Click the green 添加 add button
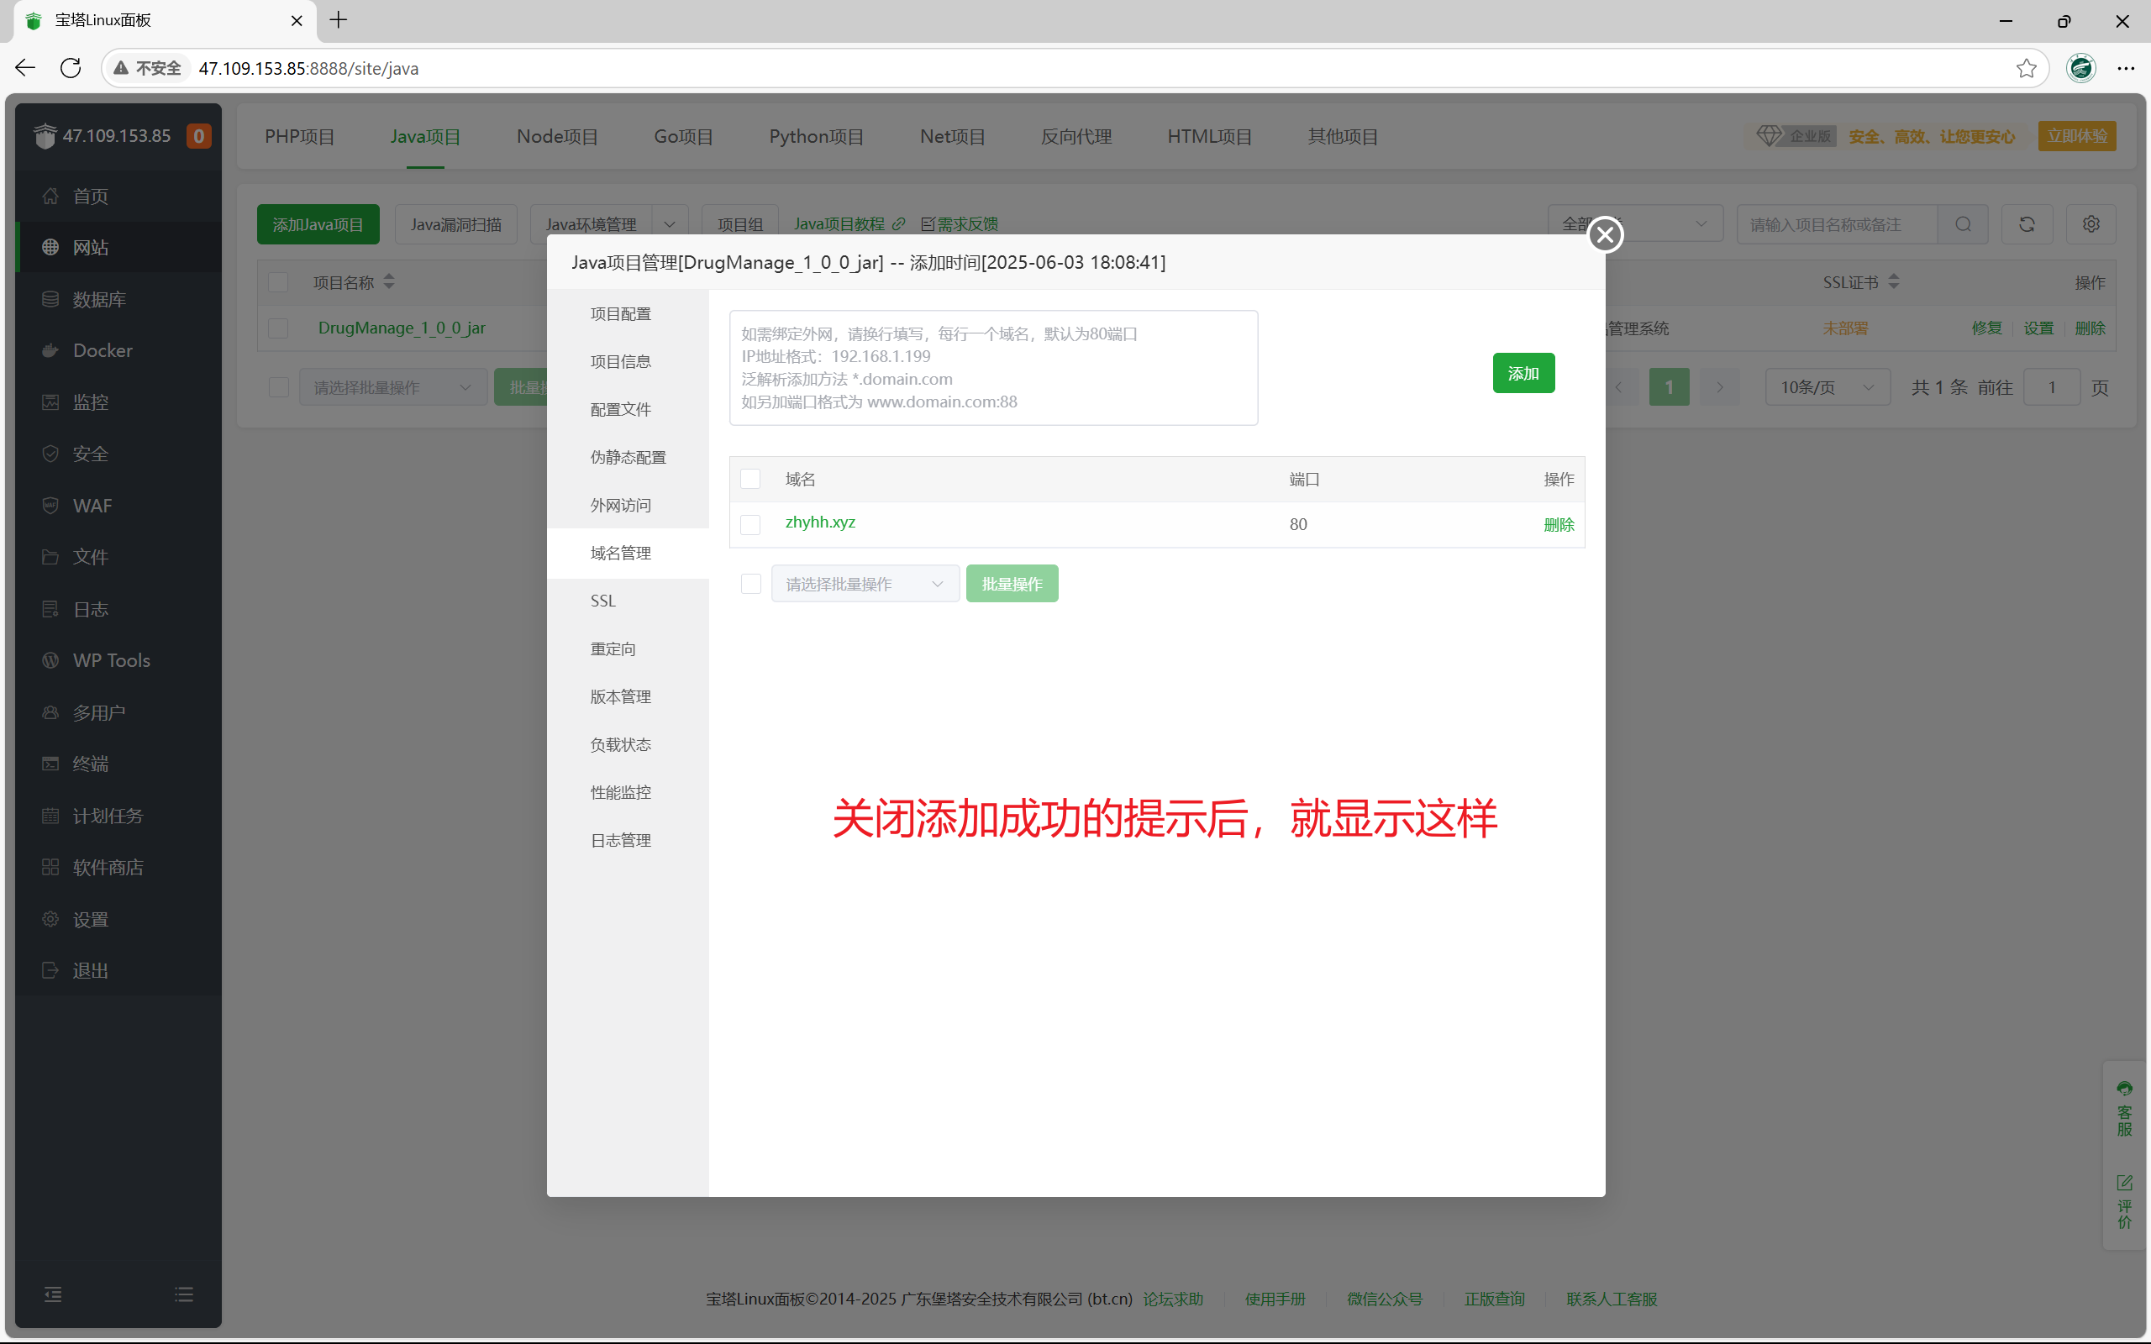Screen dimensions: 2151x1344 pos(1523,372)
